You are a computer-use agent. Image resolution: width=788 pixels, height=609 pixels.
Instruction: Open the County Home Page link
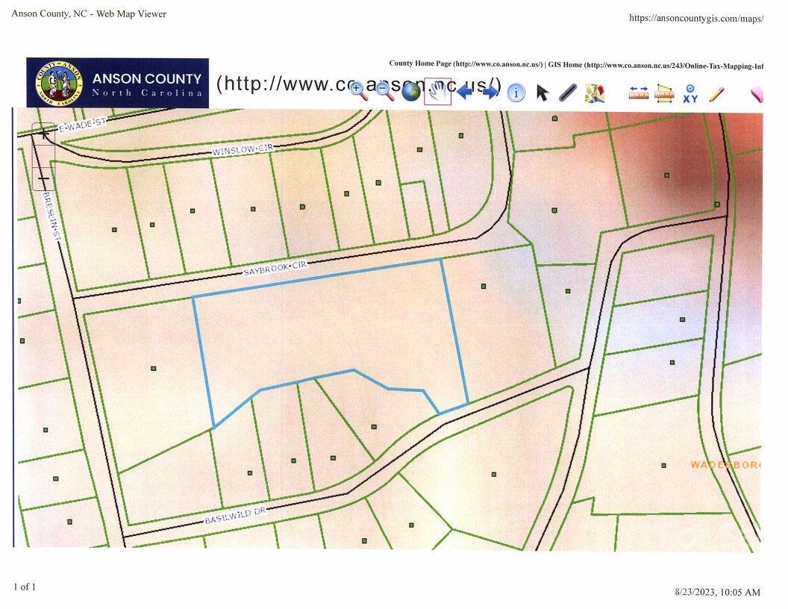pyautogui.click(x=466, y=65)
